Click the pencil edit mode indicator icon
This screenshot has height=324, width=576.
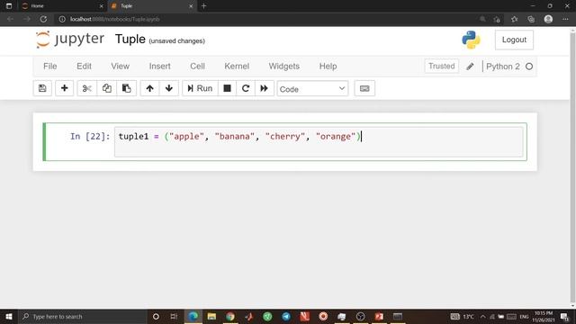click(x=470, y=67)
